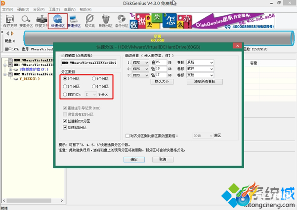Image resolution: width=297 pixels, height=210 pixels.
Task: Expand the U教授维护盘 (F:) tree node
Action: click(x=10, y=70)
